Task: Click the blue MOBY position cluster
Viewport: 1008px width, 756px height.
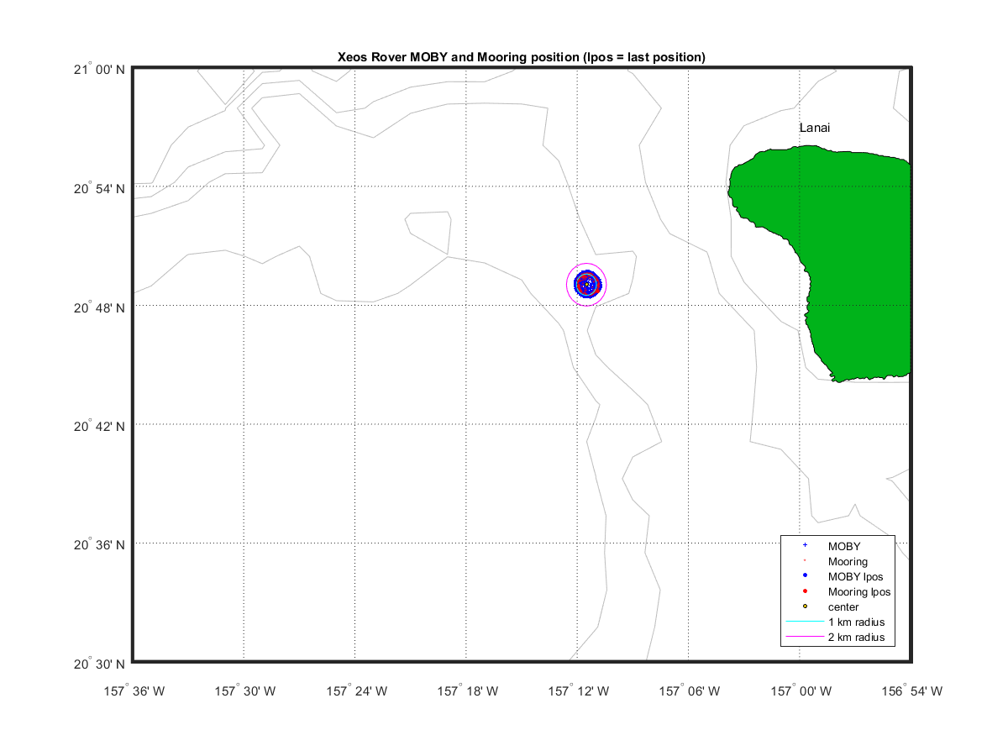Action: tap(587, 284)
